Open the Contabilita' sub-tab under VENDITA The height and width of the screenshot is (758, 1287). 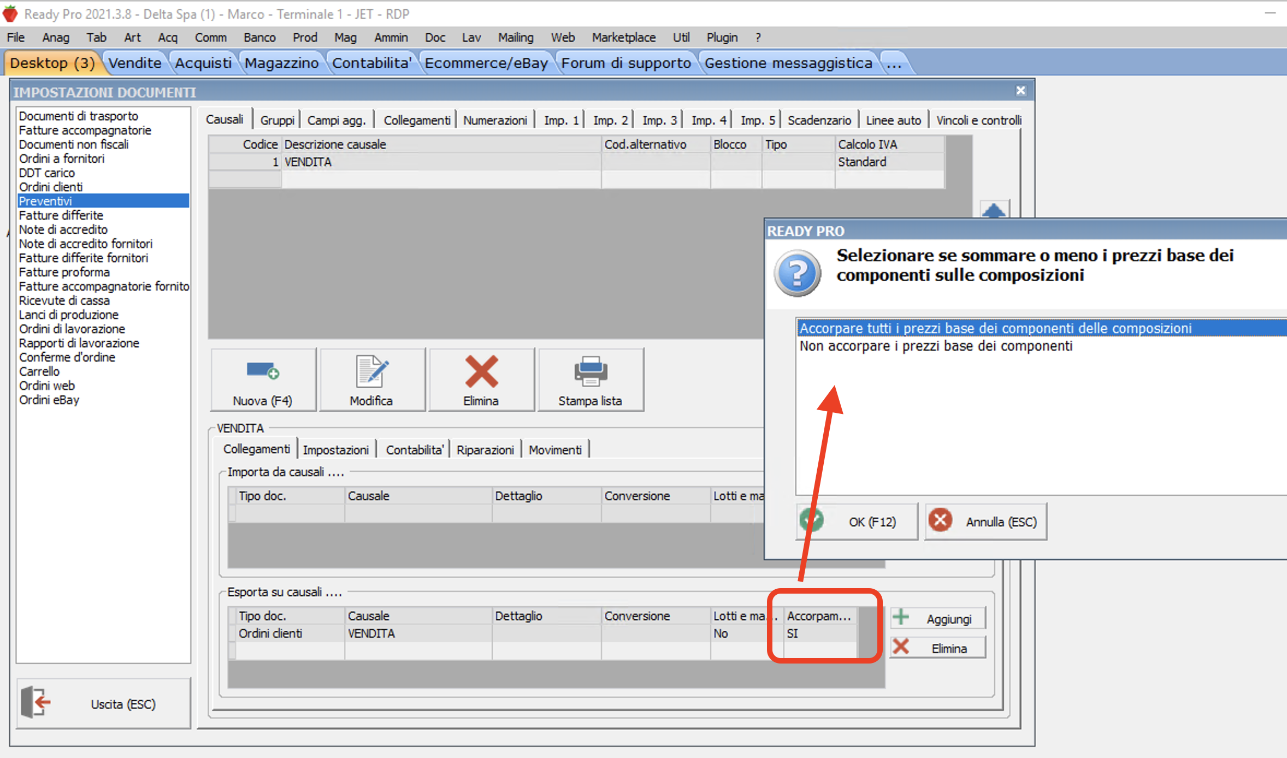point(415,450)
